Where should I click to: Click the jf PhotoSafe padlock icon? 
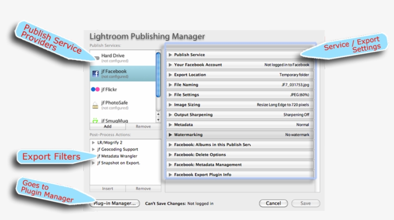[95, 105]
